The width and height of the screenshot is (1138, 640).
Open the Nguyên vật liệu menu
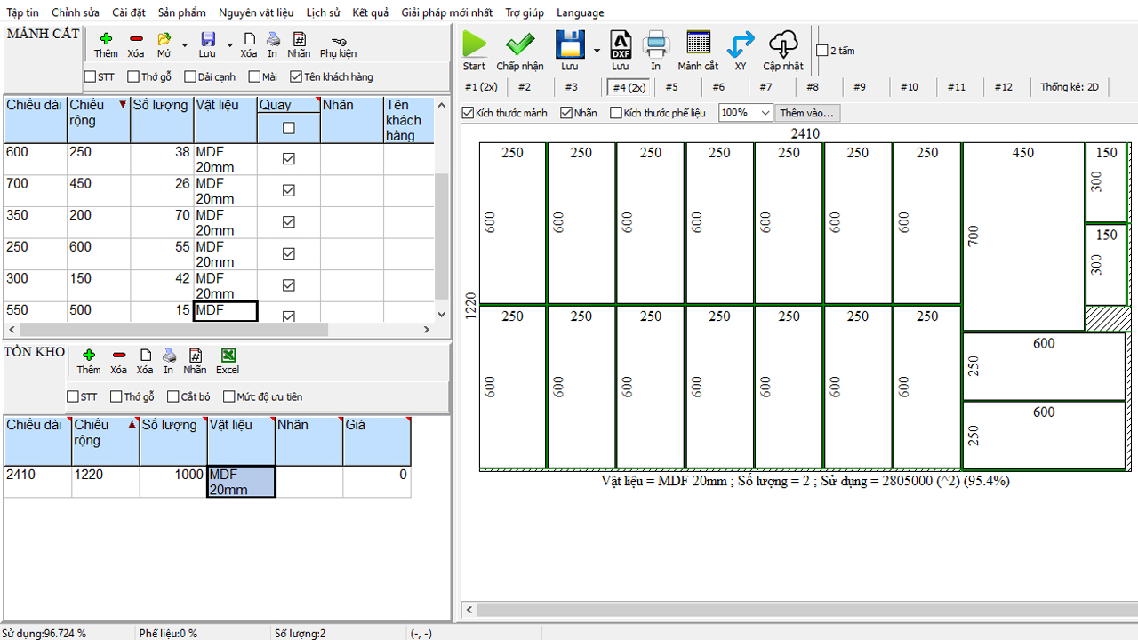click(x=256, y=12)
